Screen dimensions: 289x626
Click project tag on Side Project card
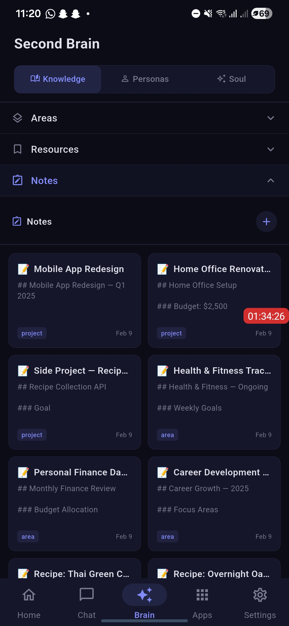[32, 435]
